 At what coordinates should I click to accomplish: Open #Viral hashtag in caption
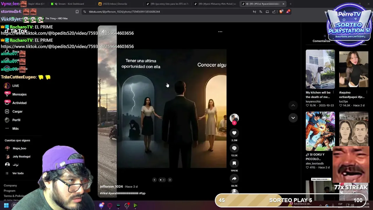point(104,193)
